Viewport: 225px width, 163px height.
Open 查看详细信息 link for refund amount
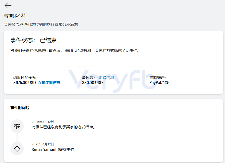(x=49, y=83)
